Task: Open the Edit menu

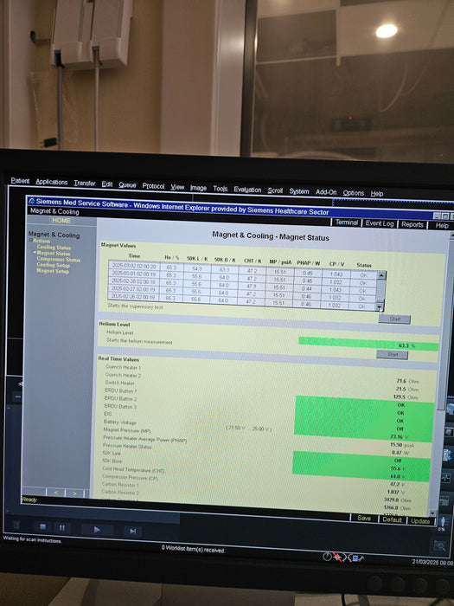Action: pos(107,184)
